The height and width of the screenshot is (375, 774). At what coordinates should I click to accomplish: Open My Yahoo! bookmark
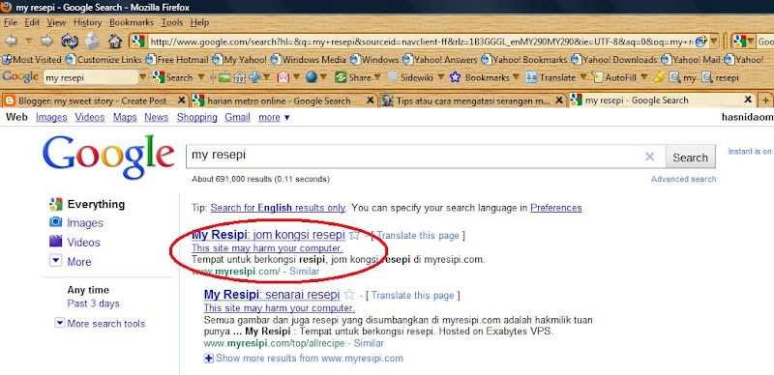click(239, 60)
